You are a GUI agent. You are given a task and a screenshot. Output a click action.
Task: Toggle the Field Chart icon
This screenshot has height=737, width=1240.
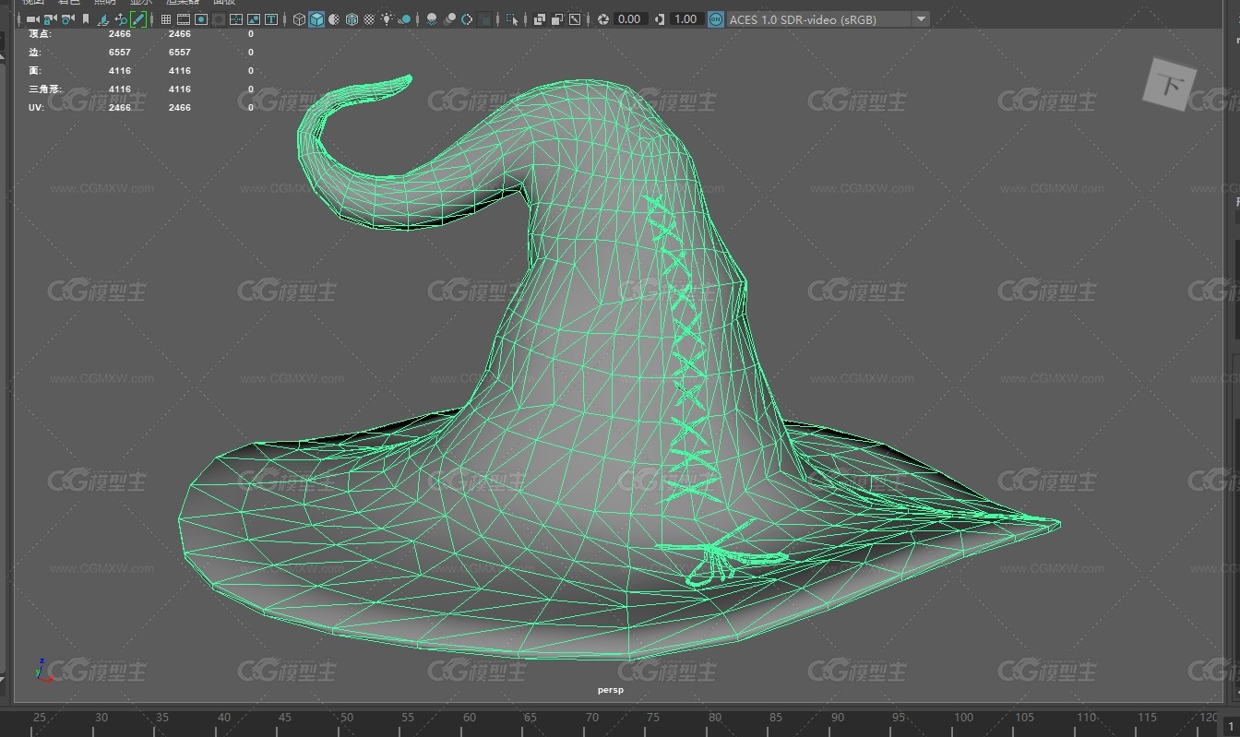point(236,18)
